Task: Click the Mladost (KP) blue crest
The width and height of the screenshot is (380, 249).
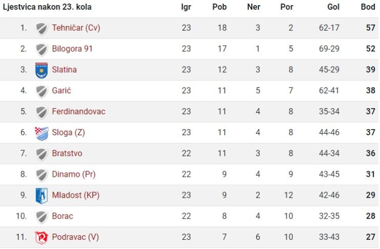Action: tap(42, 196)
